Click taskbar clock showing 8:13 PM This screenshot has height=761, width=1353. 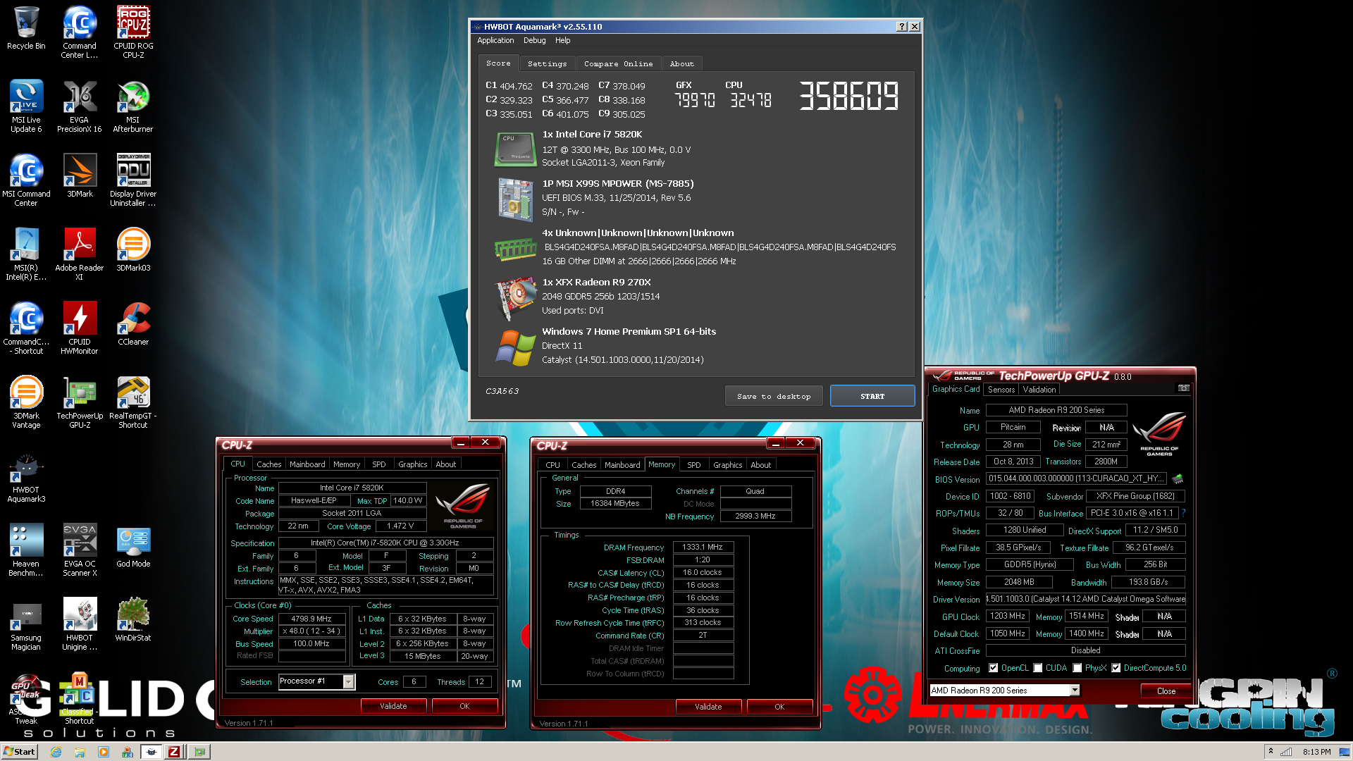pyautogui.click(x=1316, y=752)
